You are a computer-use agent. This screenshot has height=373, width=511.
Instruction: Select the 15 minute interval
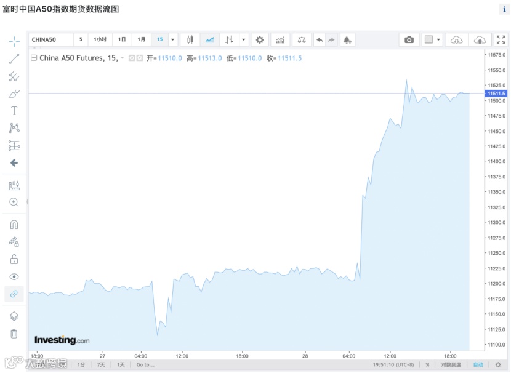[x=159, y=40]
